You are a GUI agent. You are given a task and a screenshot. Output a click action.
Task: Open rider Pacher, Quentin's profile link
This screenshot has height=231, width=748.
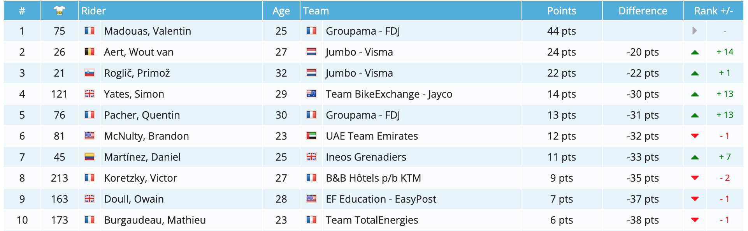click(142, 115)
